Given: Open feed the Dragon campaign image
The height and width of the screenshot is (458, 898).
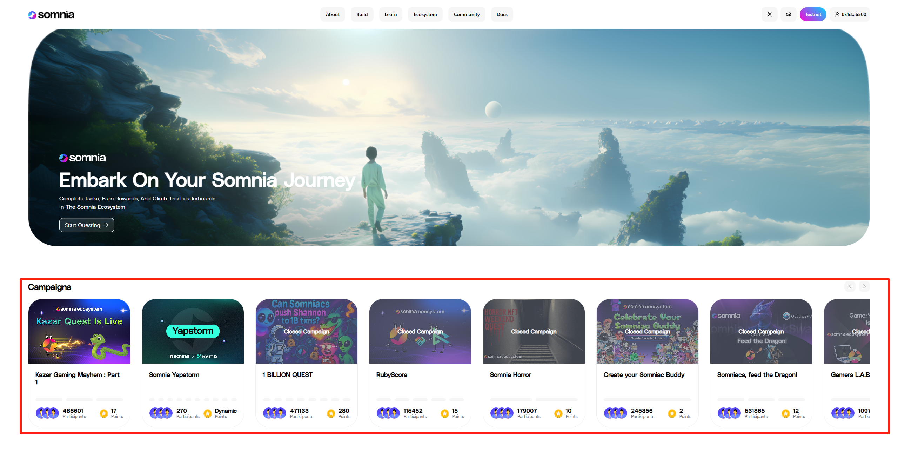Looking at the screenshot, I should point(761,331).
